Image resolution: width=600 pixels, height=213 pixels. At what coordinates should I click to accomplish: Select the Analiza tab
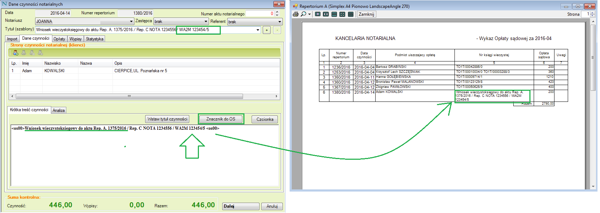(x=59, y=110)
